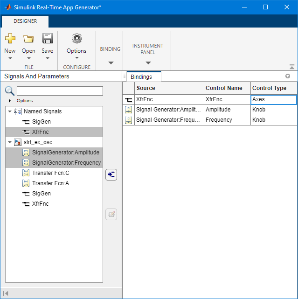
Task: Click the toolstrip minimize arrow icon
Action: click(292, 67)
